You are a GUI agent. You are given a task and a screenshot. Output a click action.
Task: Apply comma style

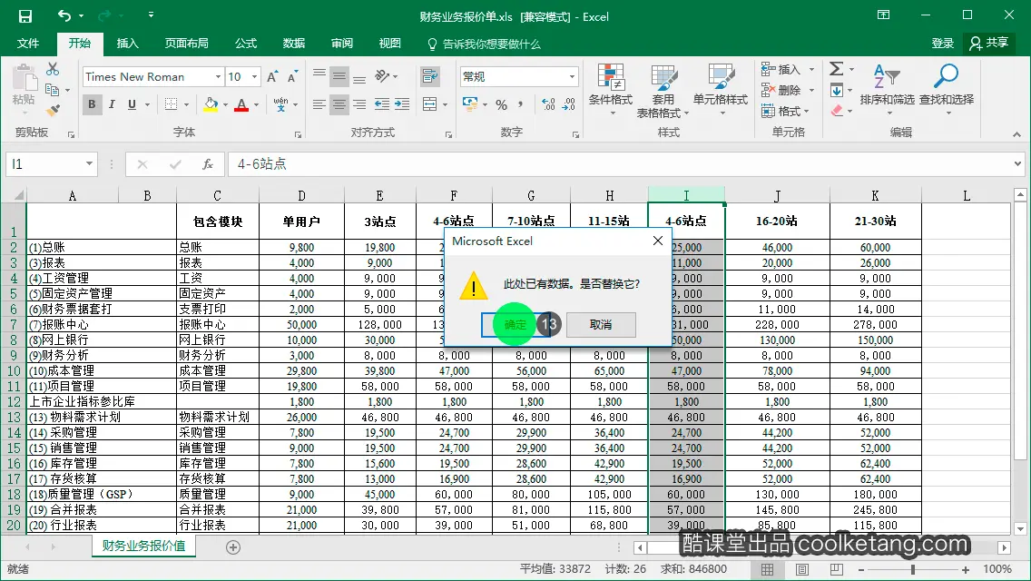click(521, 104)
